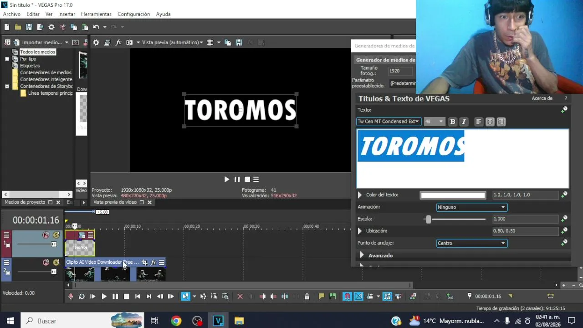Open the Archivo menu
This screenshot has width=583, height=328.
click(x=12, y=14)
